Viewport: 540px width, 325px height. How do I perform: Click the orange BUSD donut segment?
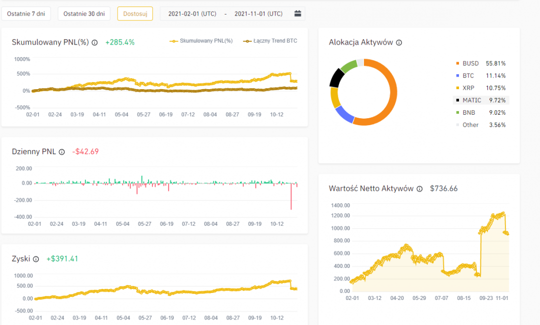[x=389, y=95]
